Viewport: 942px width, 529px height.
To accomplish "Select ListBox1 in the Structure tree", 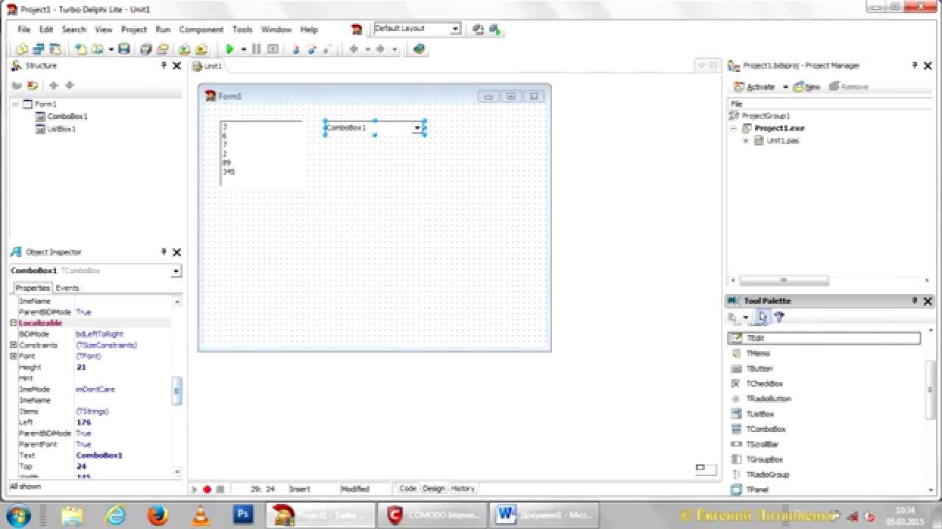I will (x=62, y=129).
